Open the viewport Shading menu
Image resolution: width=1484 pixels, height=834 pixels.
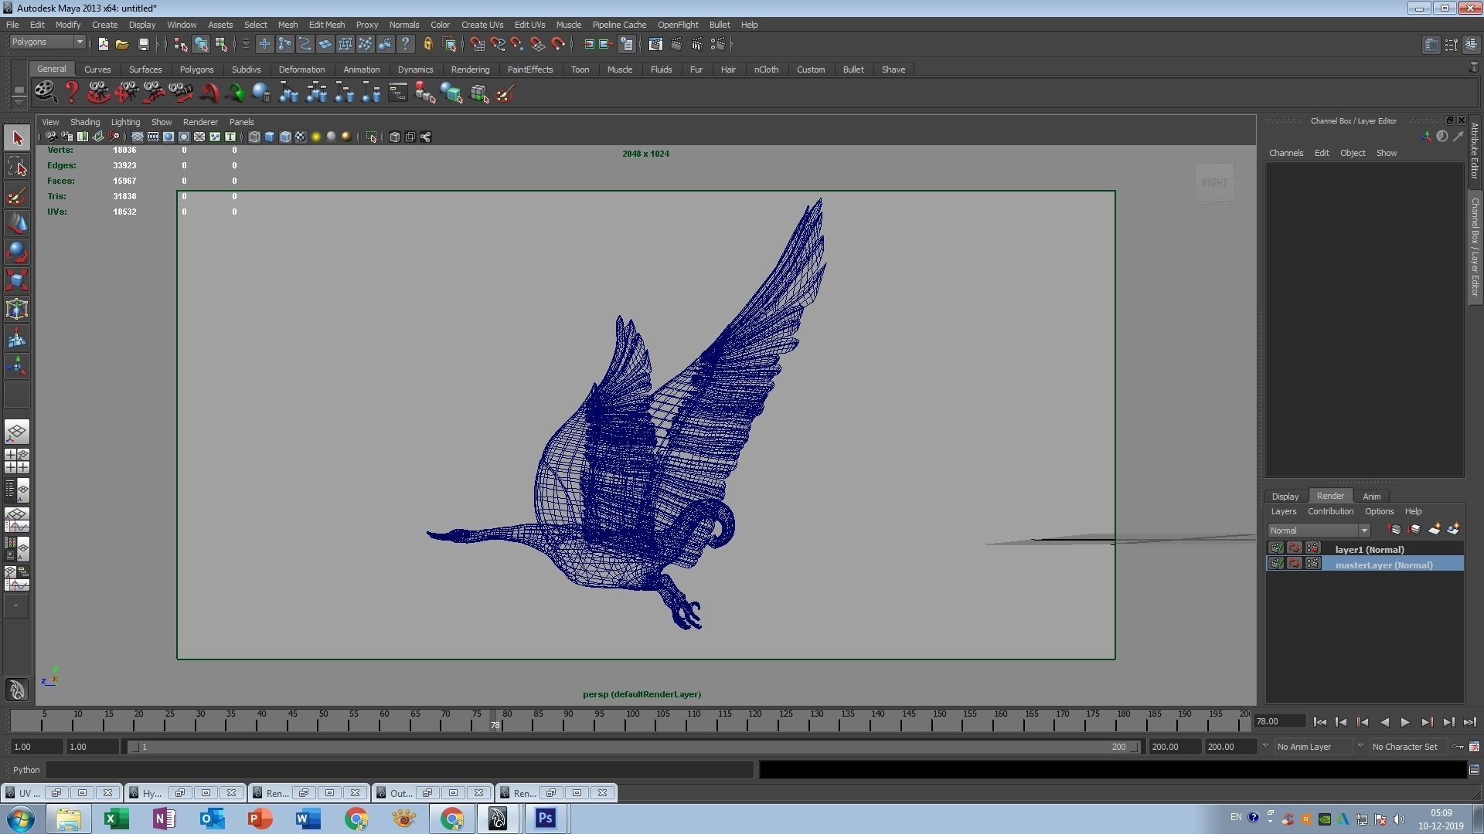click(x=84, y=122)
